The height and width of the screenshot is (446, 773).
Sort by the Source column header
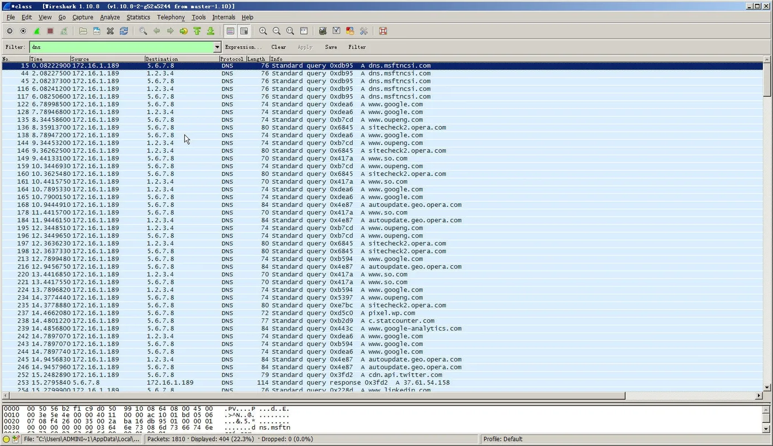pos(108,59)
